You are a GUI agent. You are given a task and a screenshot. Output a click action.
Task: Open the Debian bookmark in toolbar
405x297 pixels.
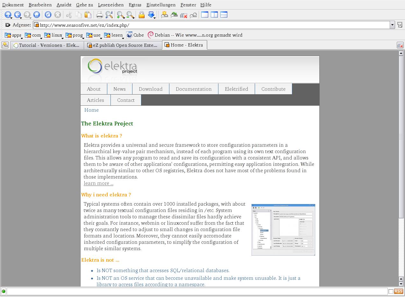coord(195,35)
